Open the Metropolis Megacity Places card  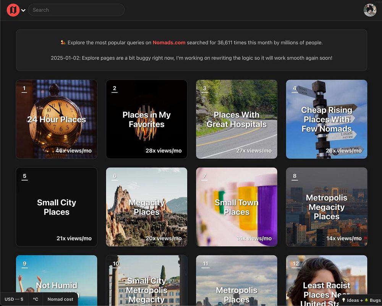327,207
